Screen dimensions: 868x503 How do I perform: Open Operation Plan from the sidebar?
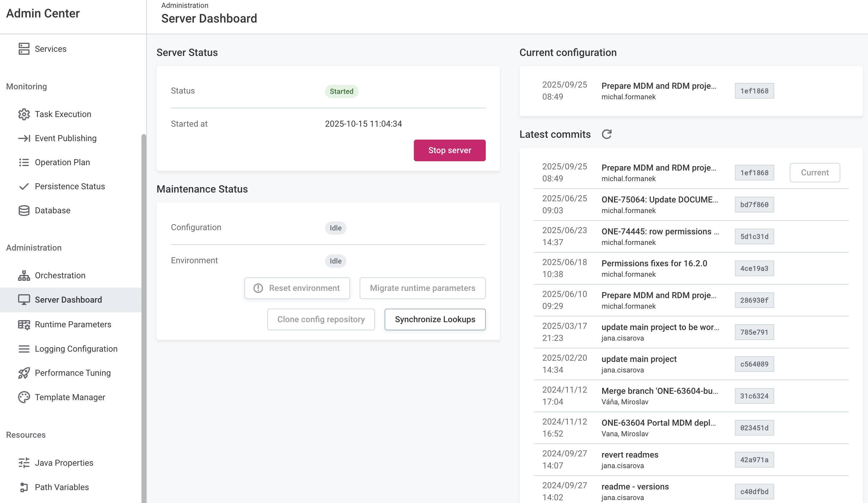pos(62,162)
